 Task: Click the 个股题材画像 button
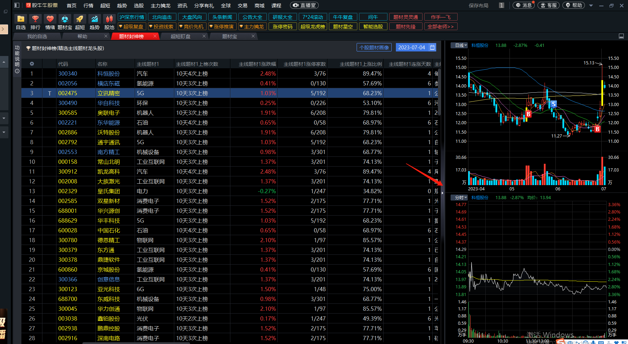point(374,47)
